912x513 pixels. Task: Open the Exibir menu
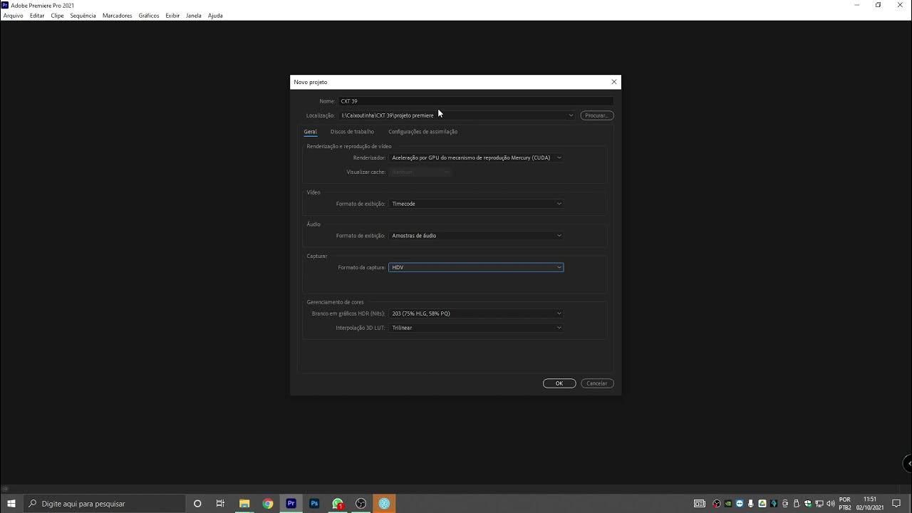(x=172, y=16)
